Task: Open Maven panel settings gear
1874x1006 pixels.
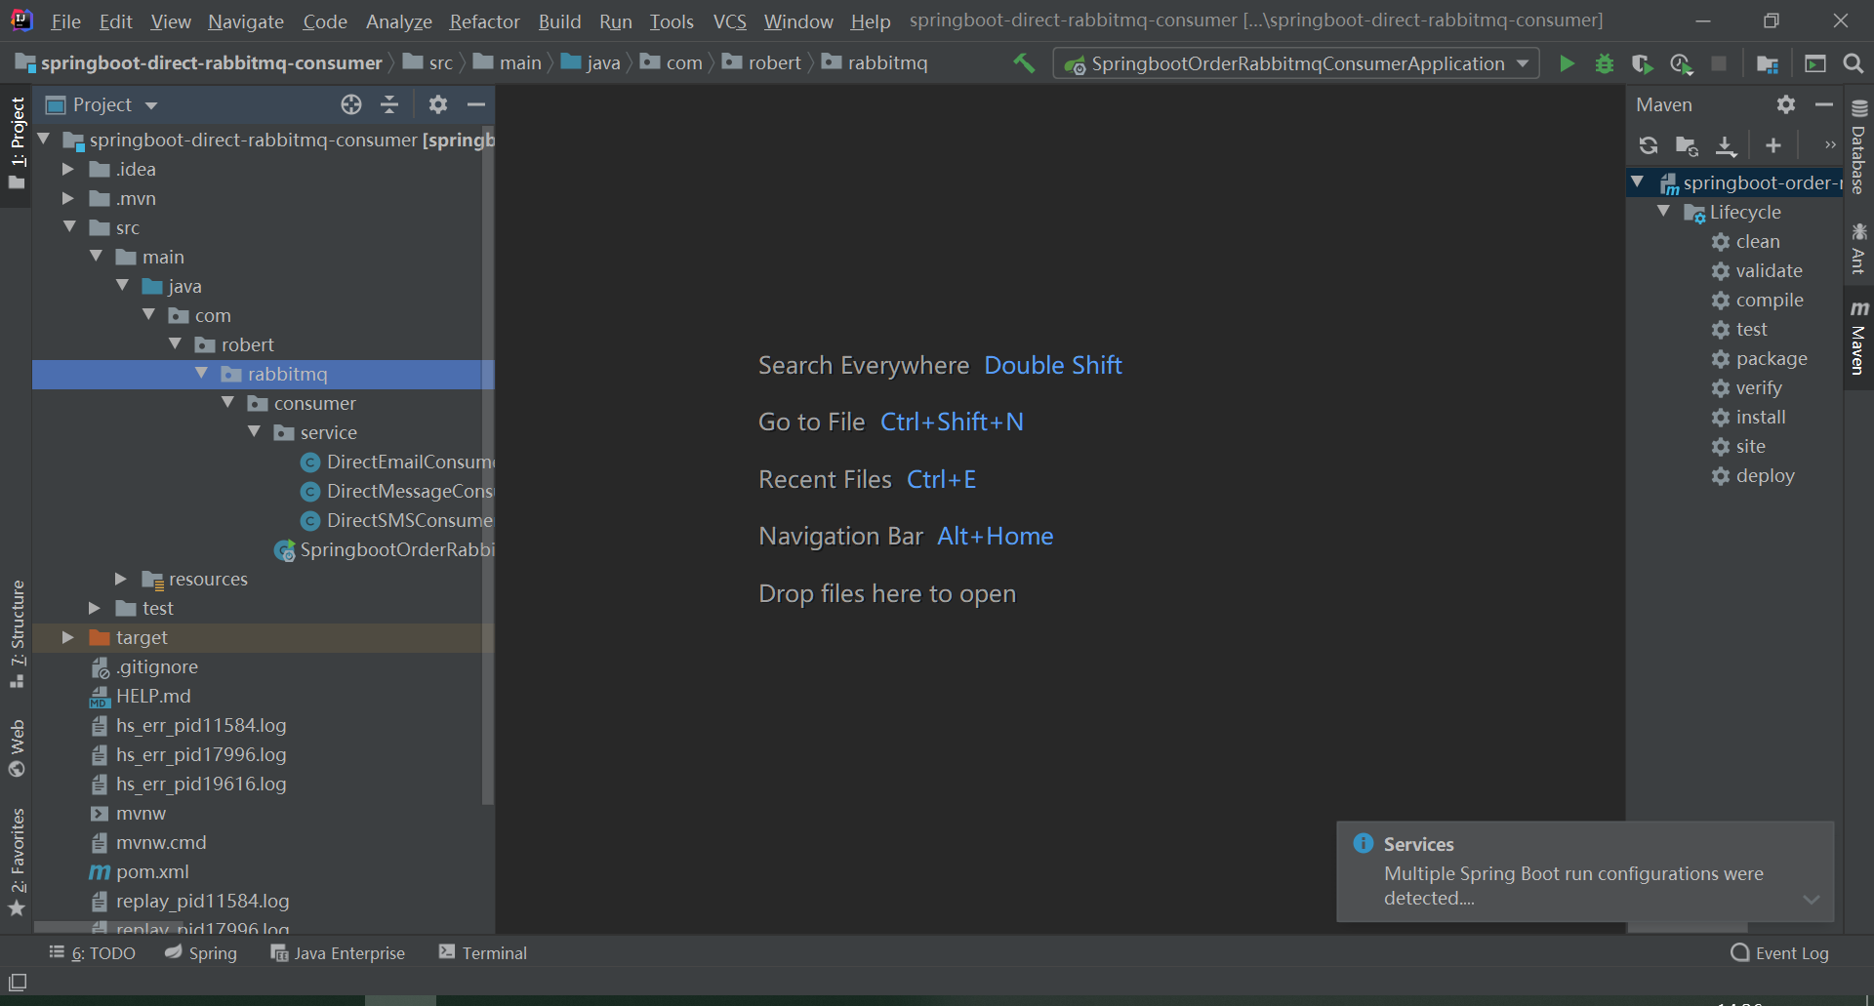Action: pos(1786,104)
